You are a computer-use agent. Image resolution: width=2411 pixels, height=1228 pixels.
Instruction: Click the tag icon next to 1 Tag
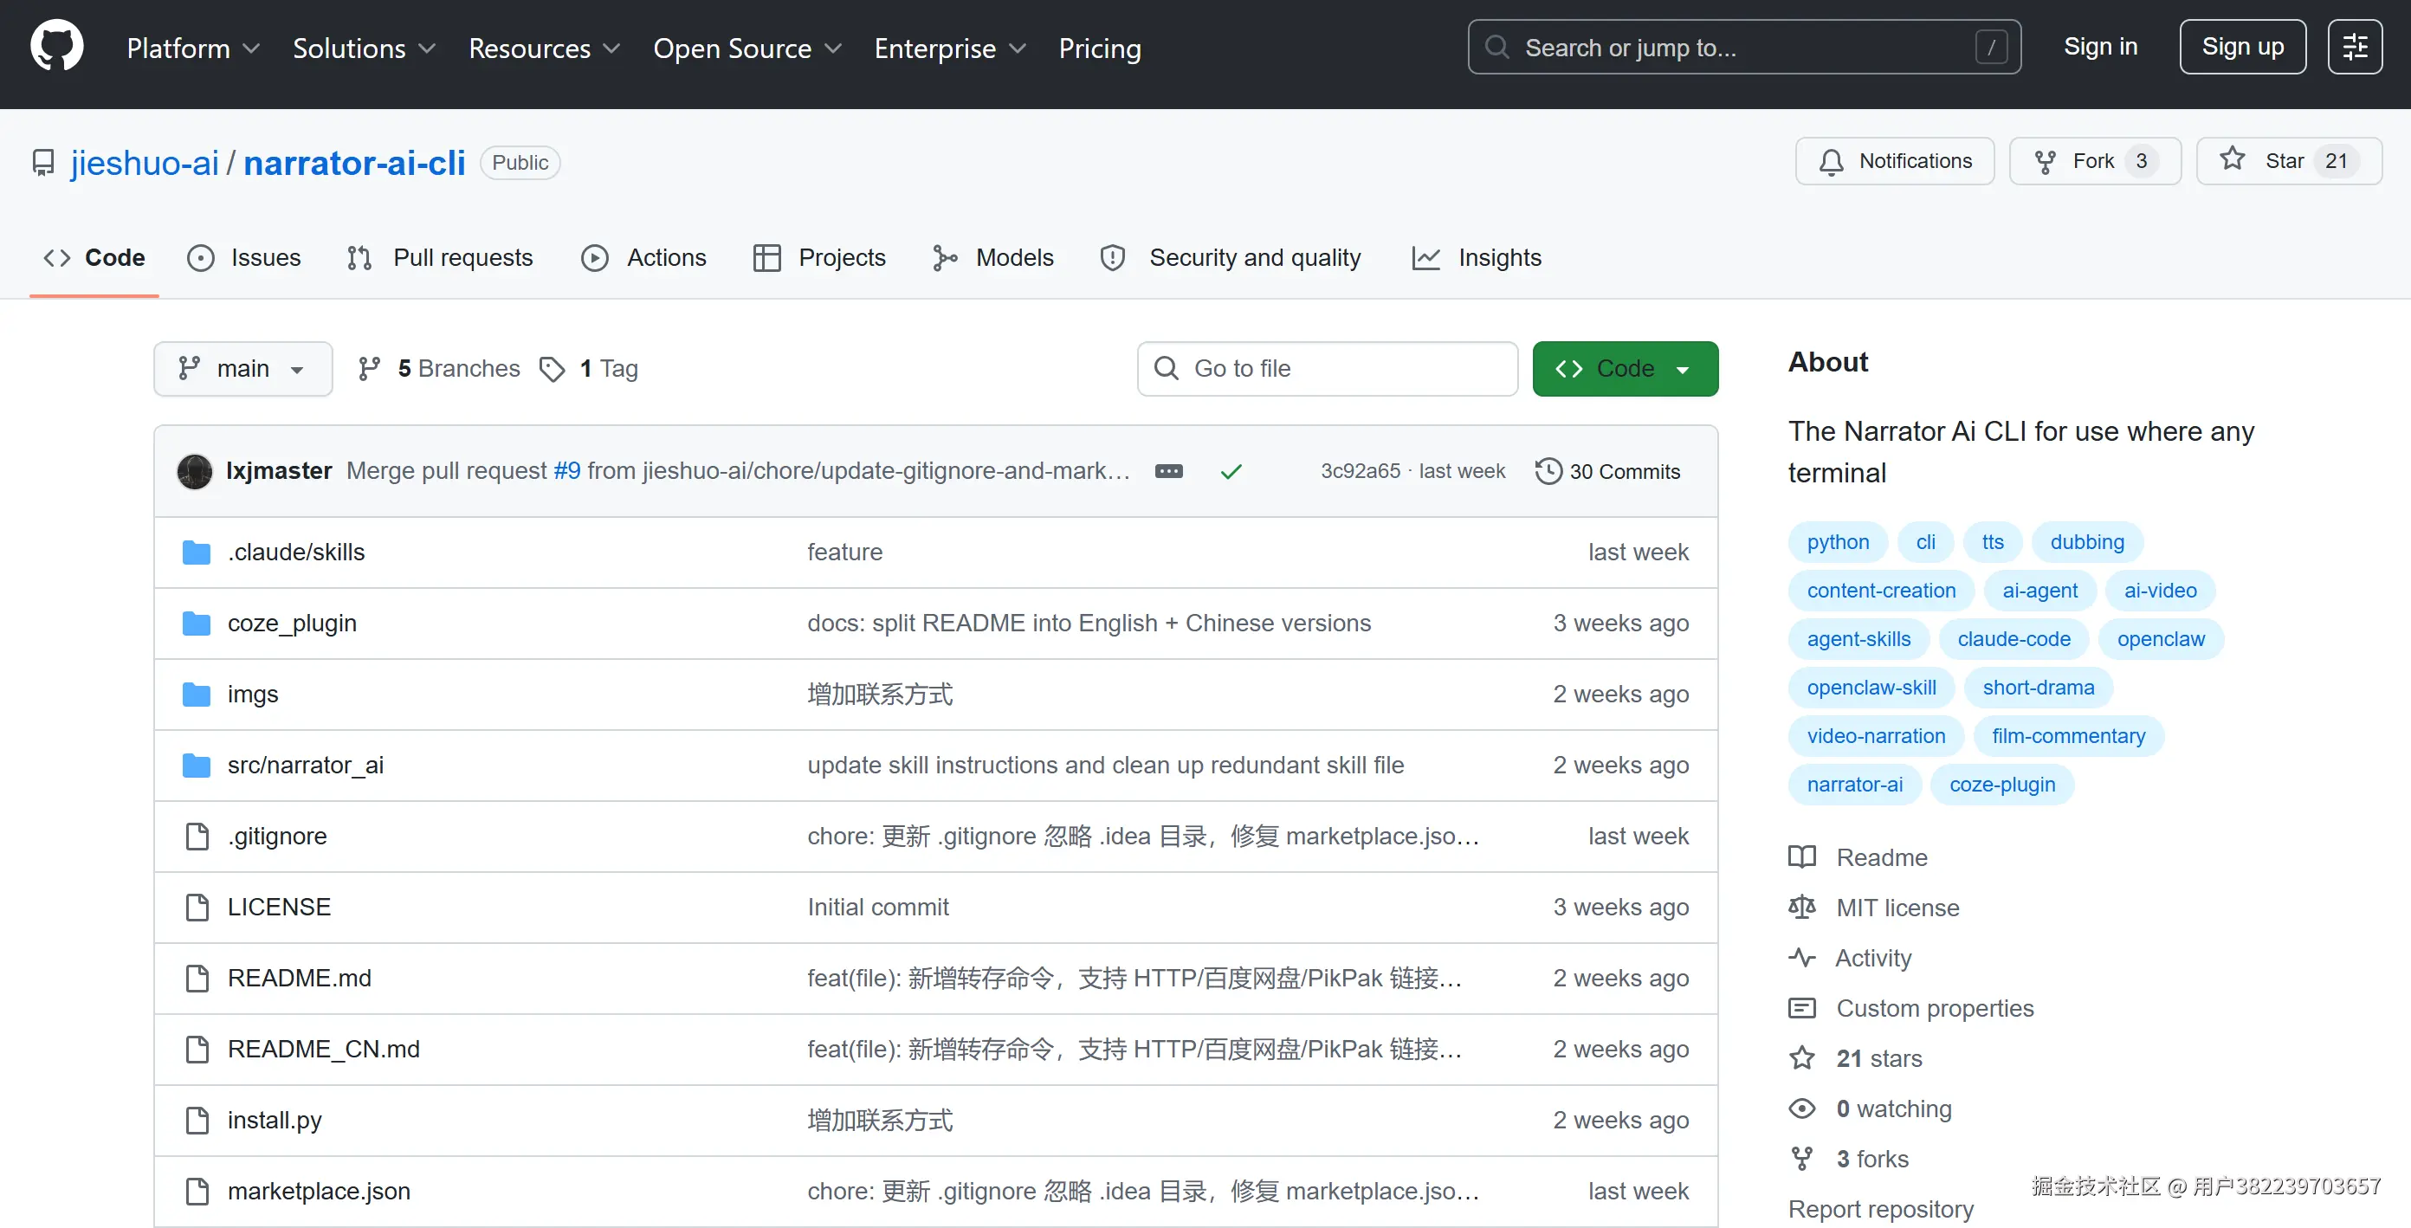[x=553, y=369]
